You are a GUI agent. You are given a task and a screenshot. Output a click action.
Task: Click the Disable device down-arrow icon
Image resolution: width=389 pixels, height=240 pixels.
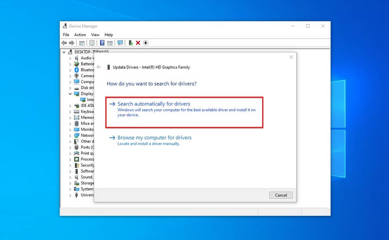click(145, 43)
